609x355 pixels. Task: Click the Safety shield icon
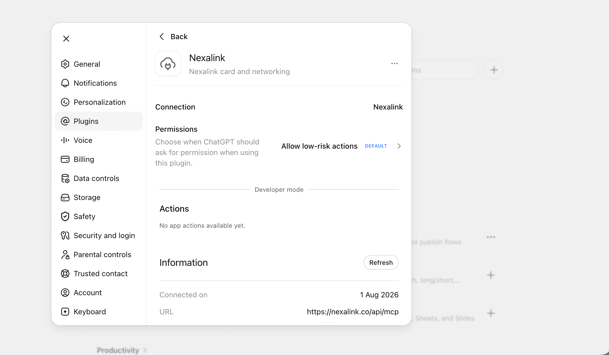pos(65,216)
